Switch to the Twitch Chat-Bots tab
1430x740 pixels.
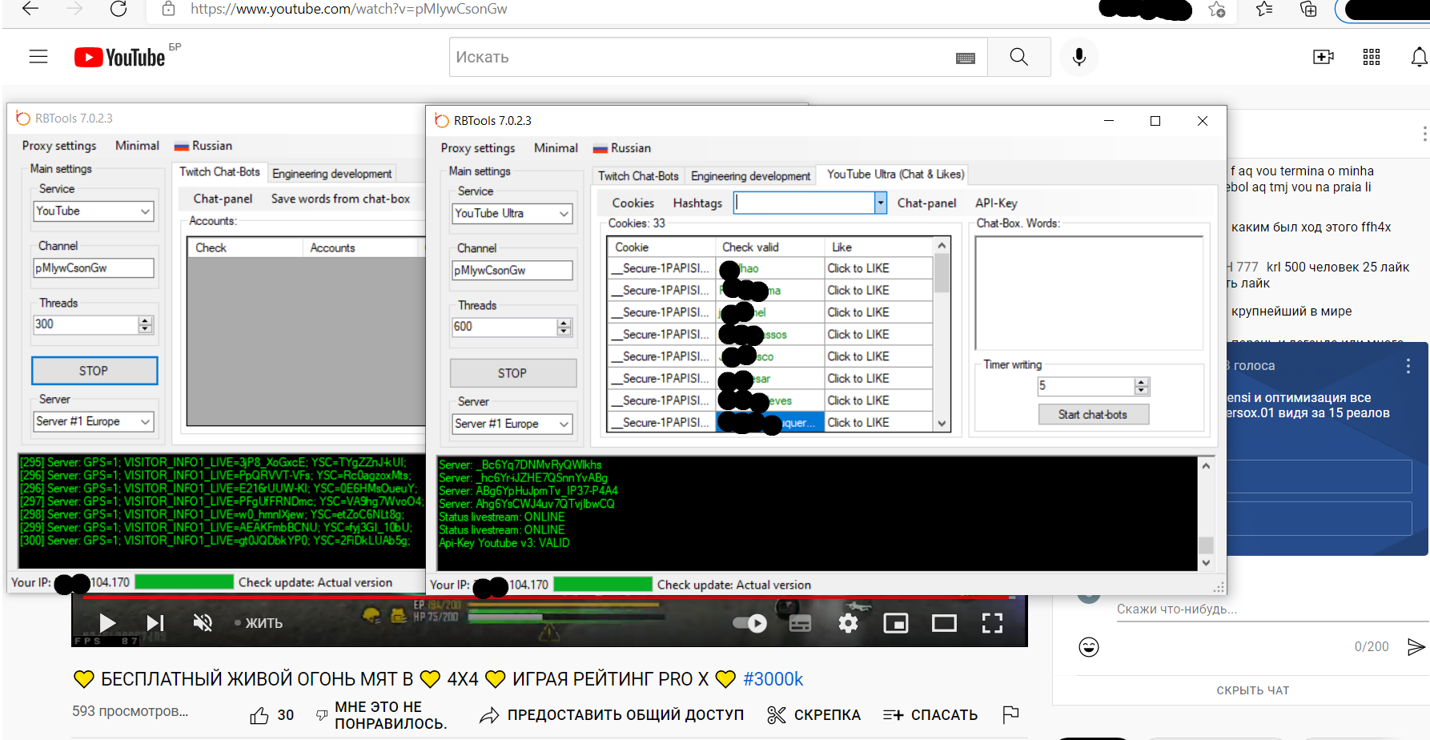[638, 176]
